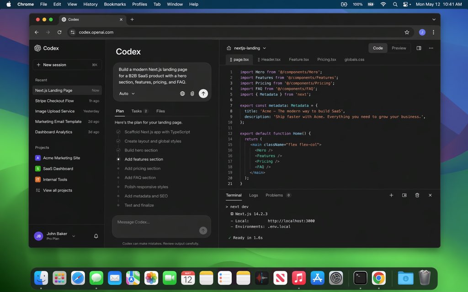Click the address bar URL

point(96,32)
